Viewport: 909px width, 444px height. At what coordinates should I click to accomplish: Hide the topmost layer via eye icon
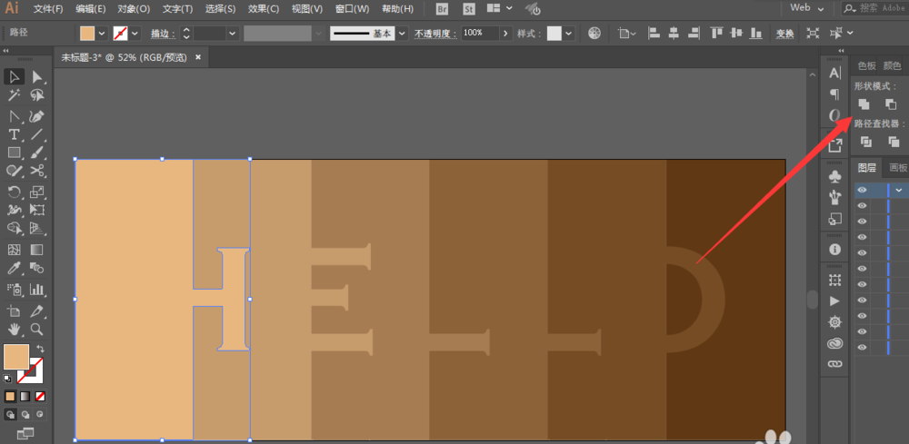pos(862,190)
